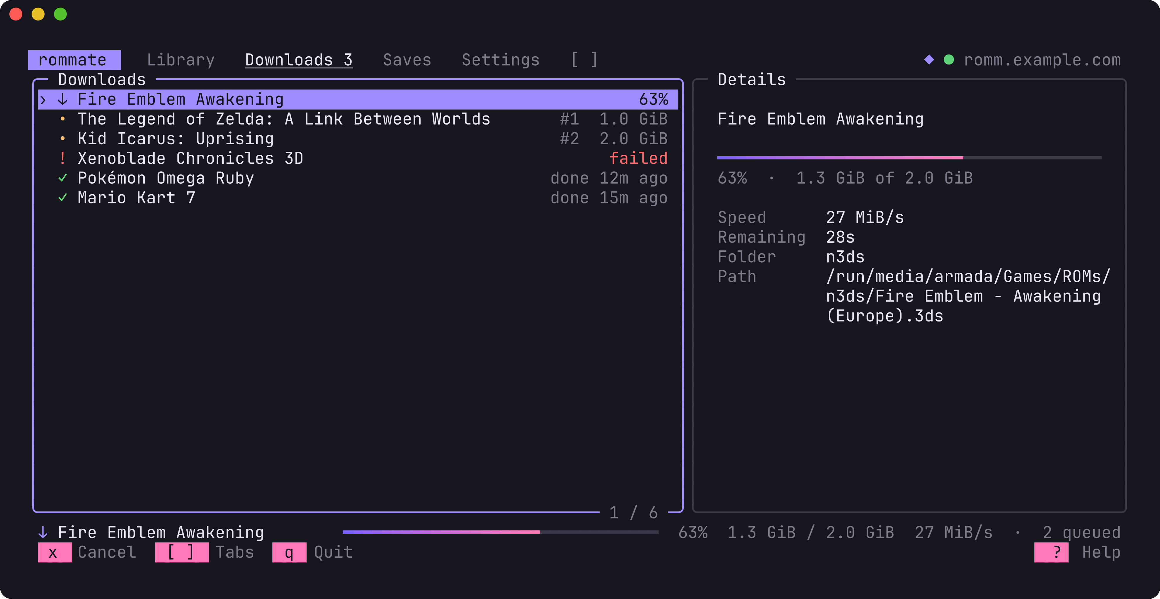Click the rommate app badge
1160x599 pixels.
click(x=74, y=60)
